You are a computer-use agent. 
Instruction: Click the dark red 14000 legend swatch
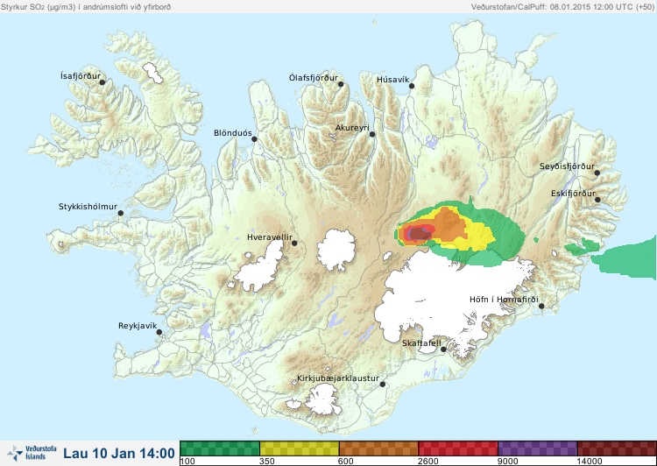(617, 448)
